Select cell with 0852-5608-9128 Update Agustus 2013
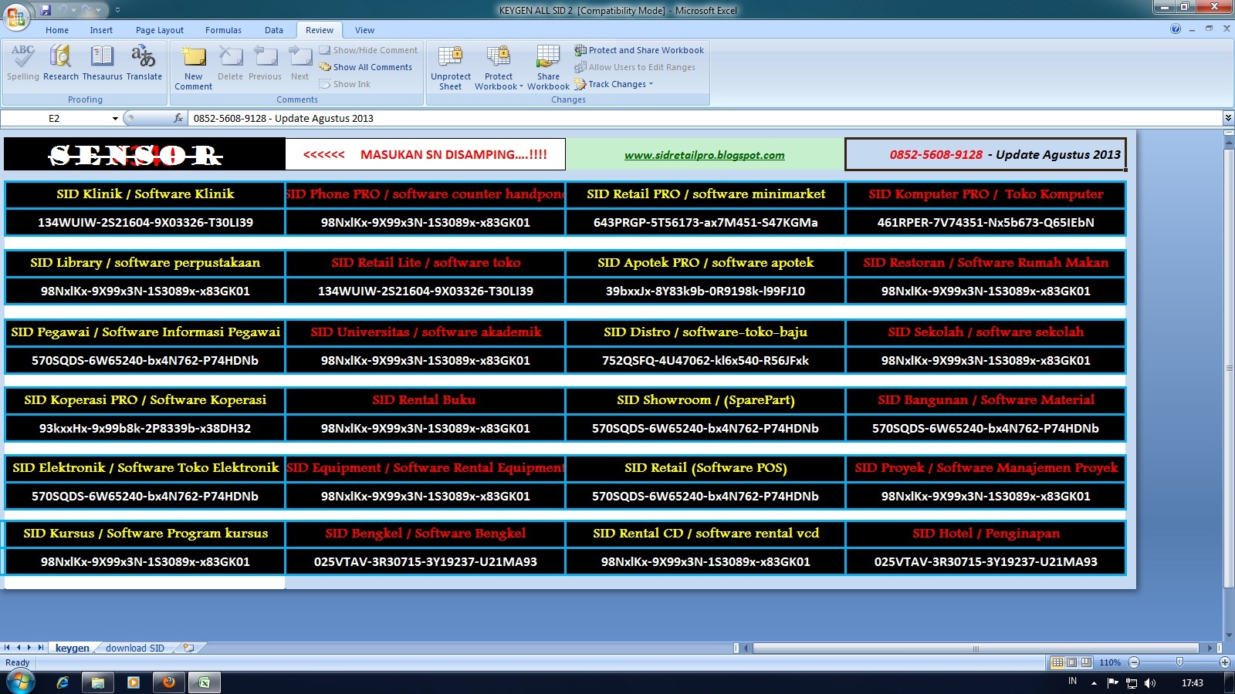The width and height of the screenshot is (1235, 694). [x=986, y=154]
